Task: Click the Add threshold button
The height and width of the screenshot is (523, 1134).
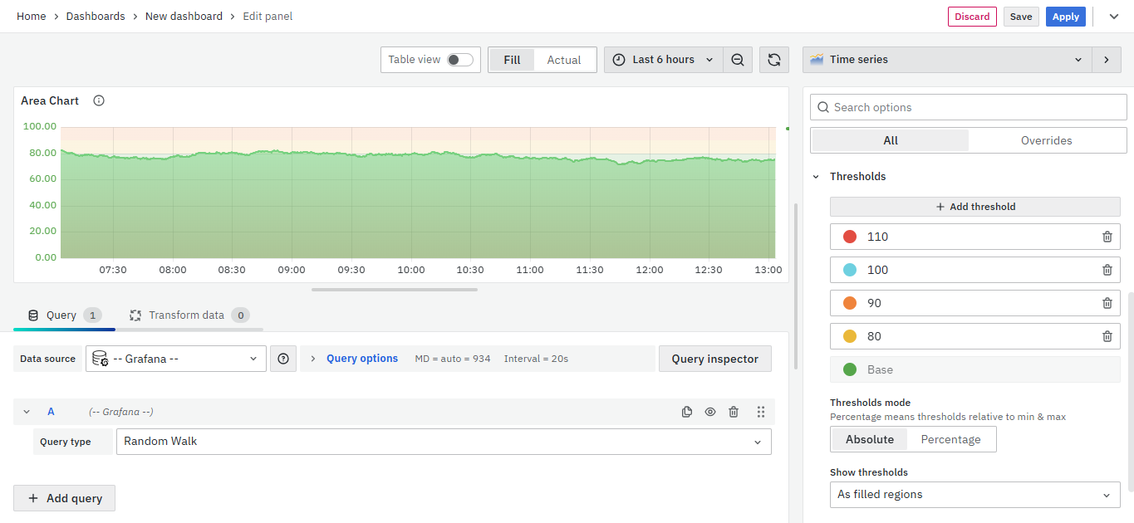Action: [974, 207]
